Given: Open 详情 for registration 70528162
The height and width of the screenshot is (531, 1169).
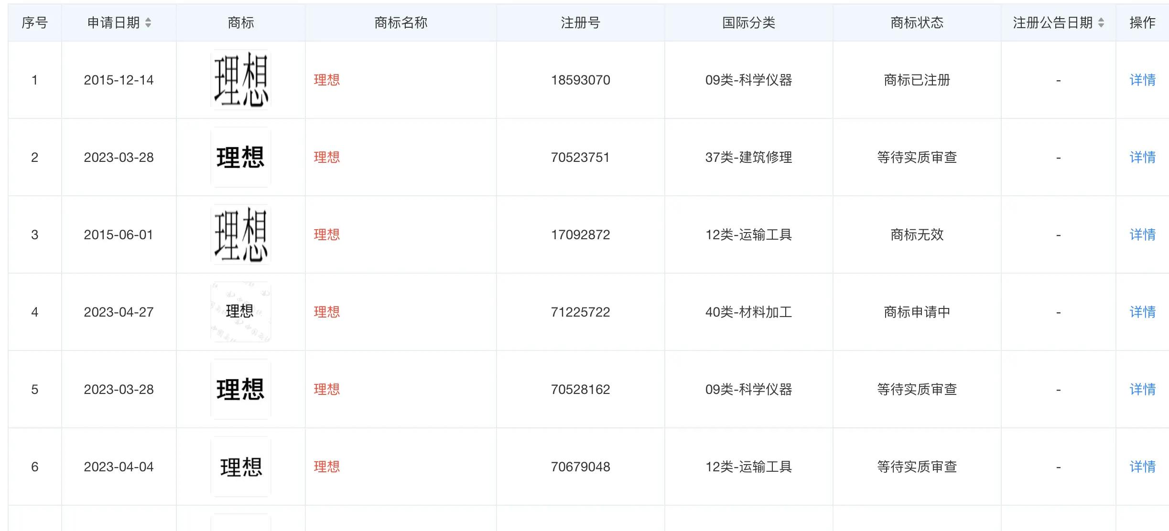Looking at the screenshot, I should (1142, 389).
